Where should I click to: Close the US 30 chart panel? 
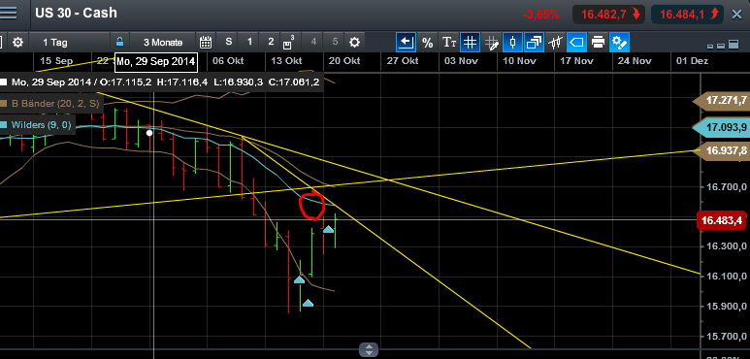737,15
